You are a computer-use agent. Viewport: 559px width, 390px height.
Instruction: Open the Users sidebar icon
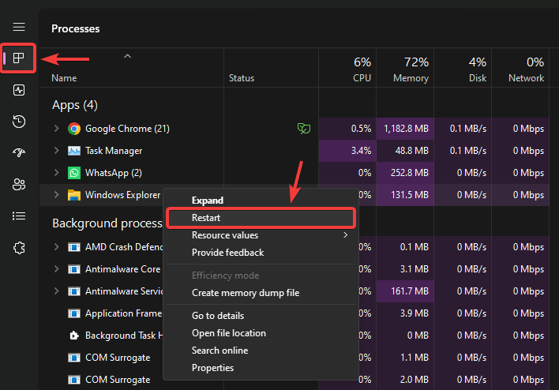[x=19, y=184]
